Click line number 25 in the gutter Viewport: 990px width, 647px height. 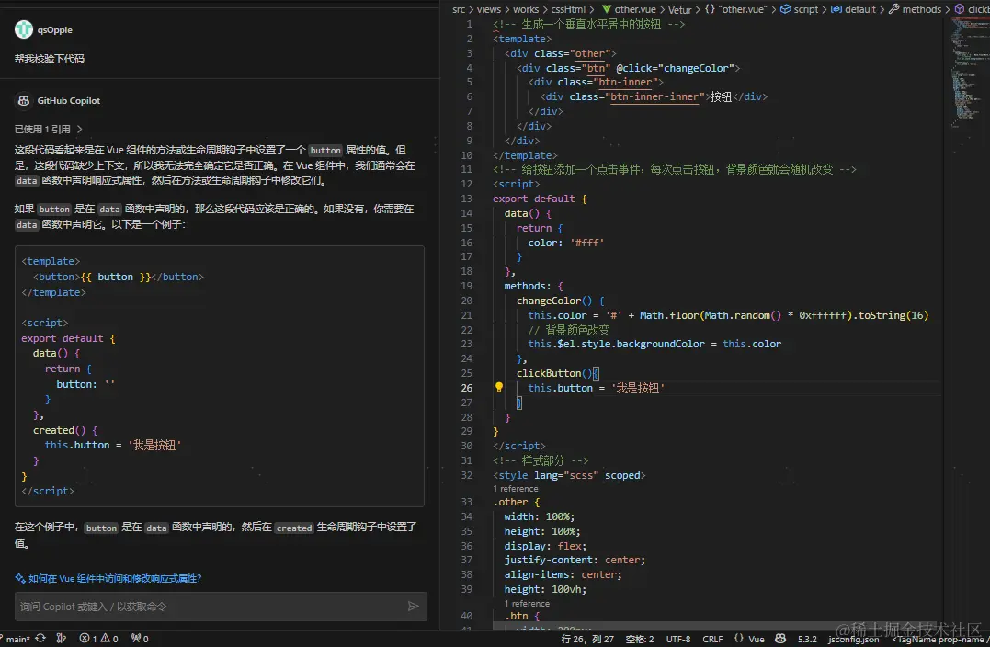[466, 373]
